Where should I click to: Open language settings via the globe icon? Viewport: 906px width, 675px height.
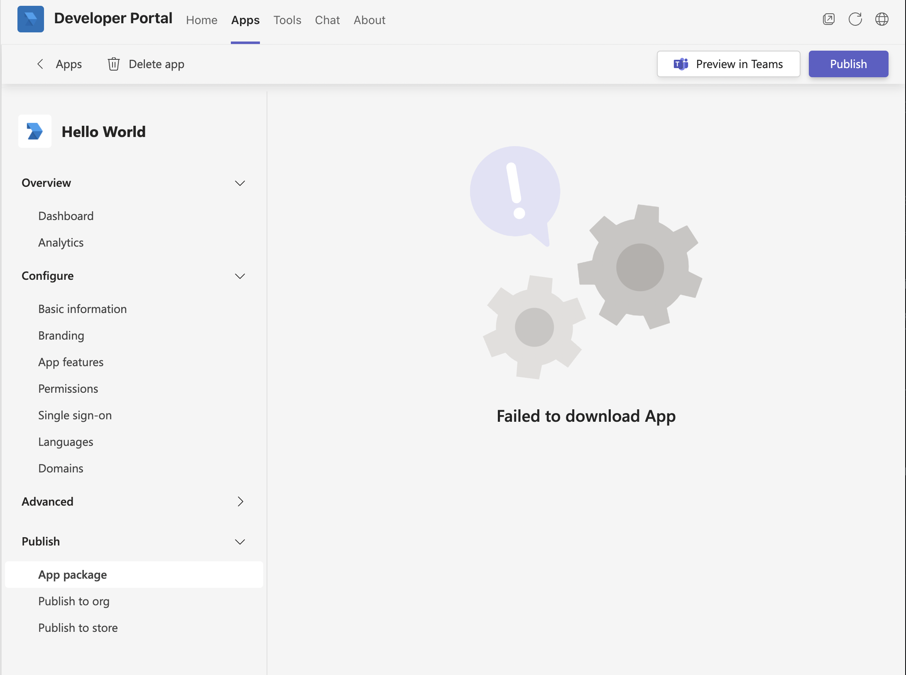click(882, 19)
